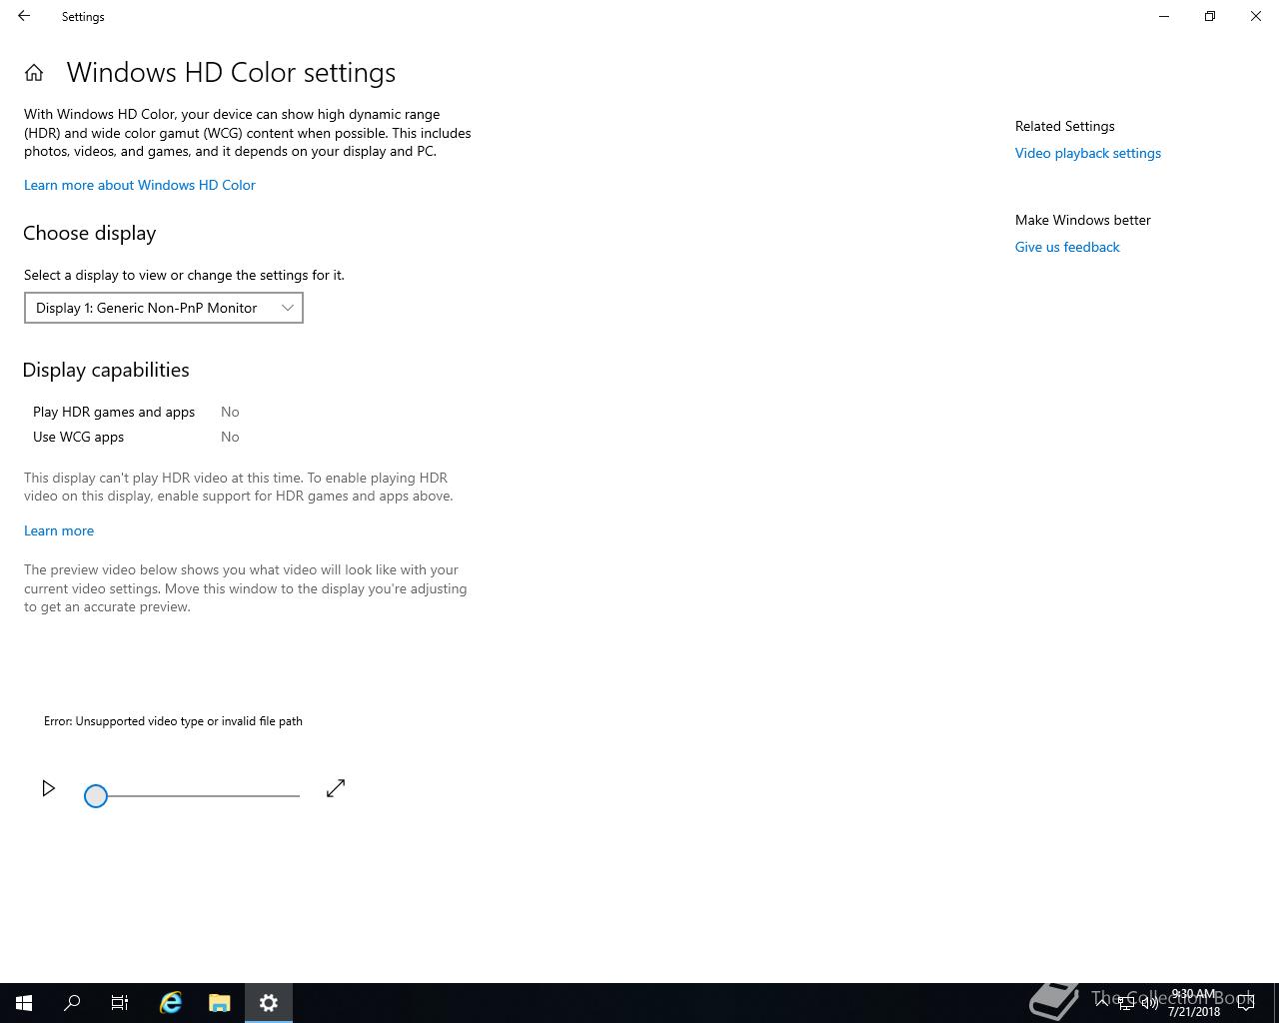This screenshot has height=1023, width=1279.
Task: Click the 'Make Windows better' heading
Action: pos(1083,220)
